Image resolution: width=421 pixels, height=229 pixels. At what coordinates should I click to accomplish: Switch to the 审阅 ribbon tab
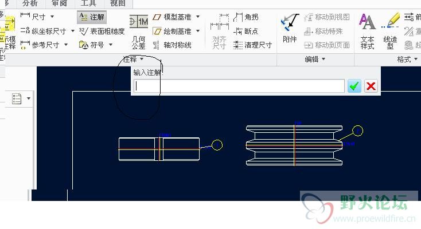pos(59,3)
